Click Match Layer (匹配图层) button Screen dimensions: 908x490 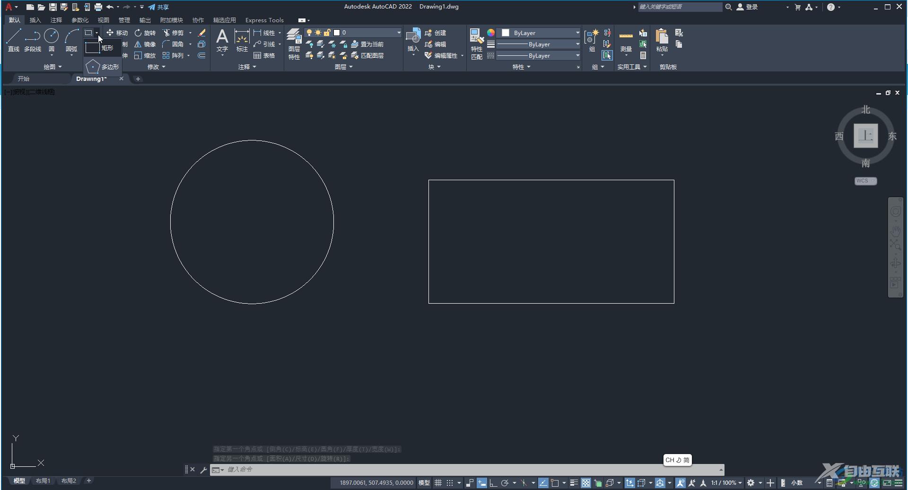[x=367, y=55]
